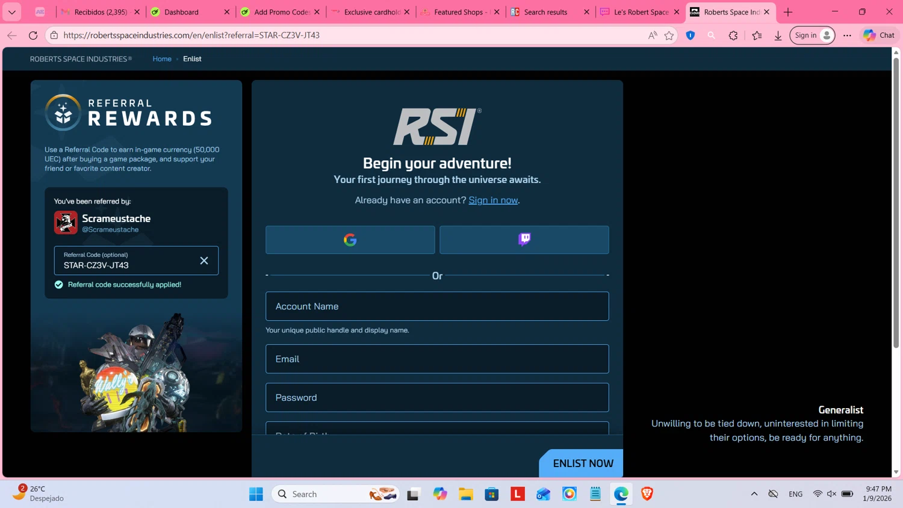Sign up with the Google button
Image resolution: width=903 pixels, height=508 pixels.
[x=350, y=240]
